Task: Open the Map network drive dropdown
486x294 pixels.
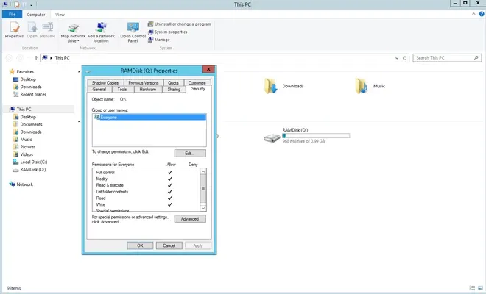Action: 74,41
